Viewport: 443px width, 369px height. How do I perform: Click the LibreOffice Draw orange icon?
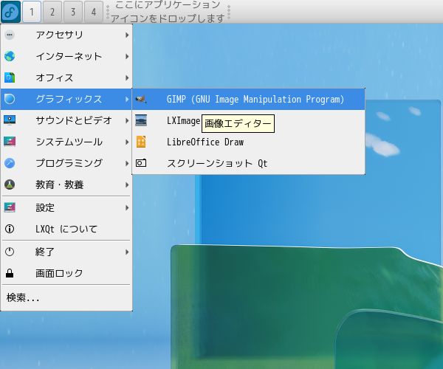(141, 142)
